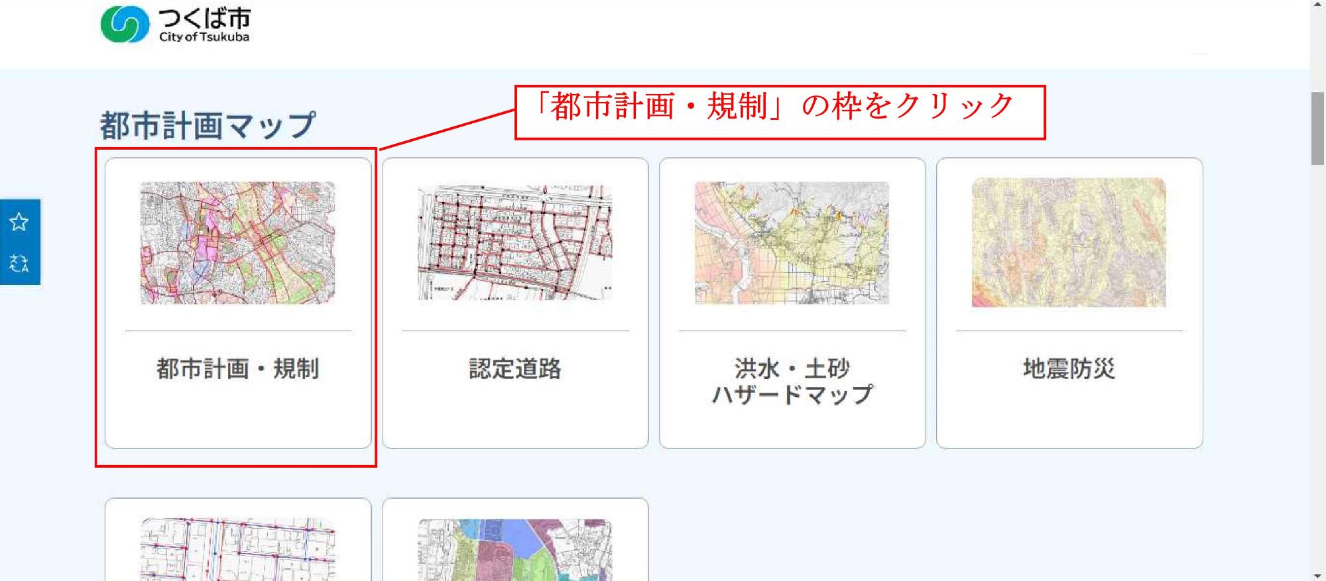Open the 洪水・土砂 ハザードマップ label
Screen dimensions: 1326x581
pyautogui.click(x=792, y=381)
